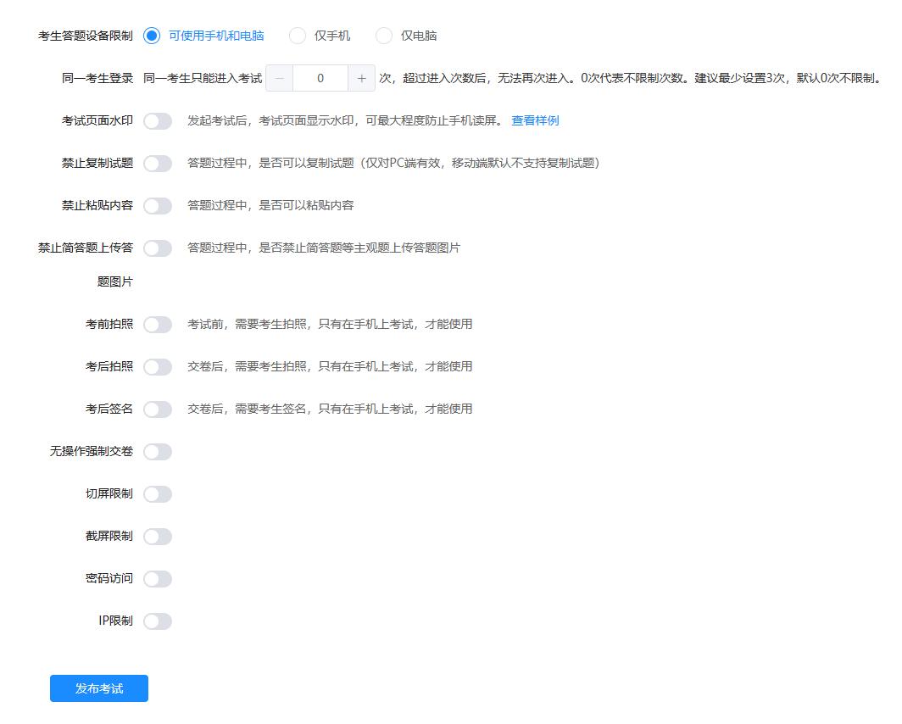
Task: Click the 发布考试 button
Action: point(99,688)
